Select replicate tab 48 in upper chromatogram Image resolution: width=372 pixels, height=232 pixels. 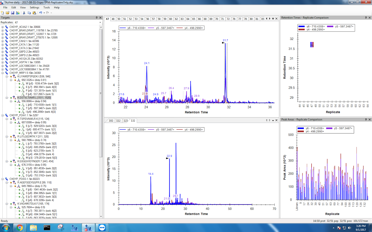[x=113, y=19]
